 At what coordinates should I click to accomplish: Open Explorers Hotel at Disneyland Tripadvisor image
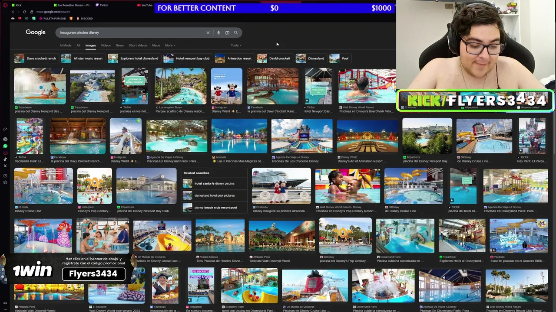coord(462,237)
